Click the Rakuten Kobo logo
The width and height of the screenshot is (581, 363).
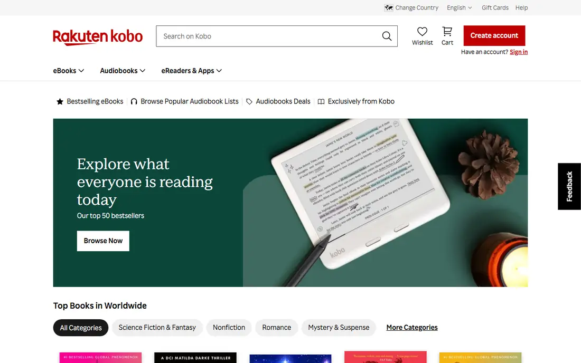[98, 37]
